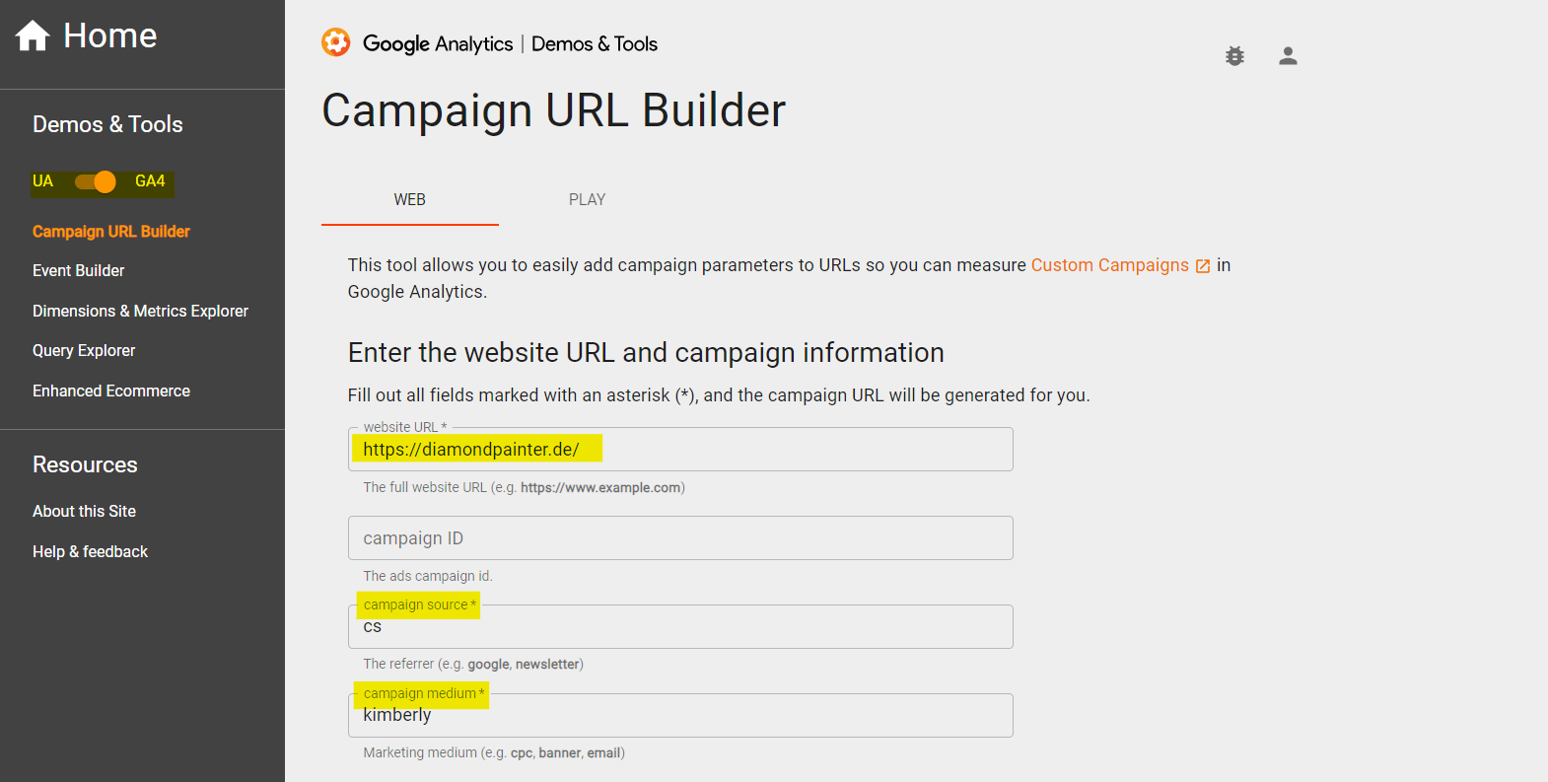Open Event Builder in sidebar
The width and height of the screenshot is (1548, 782).
tap(79, 270)
